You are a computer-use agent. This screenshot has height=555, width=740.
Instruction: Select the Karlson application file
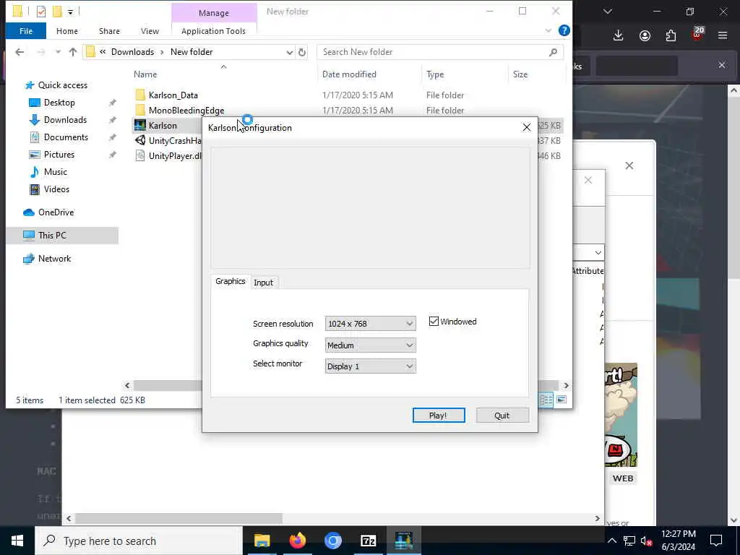click(163, 126)
